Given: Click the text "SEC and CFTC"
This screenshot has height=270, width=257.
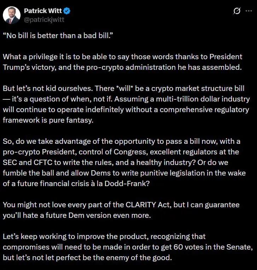Looking at the screenshot, I should (22, 162).
